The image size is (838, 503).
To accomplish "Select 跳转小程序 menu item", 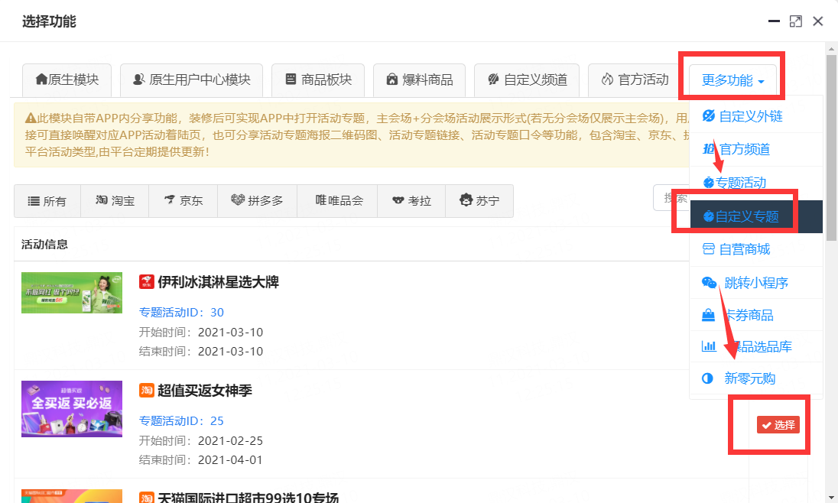I will click(x=755, y=283).
